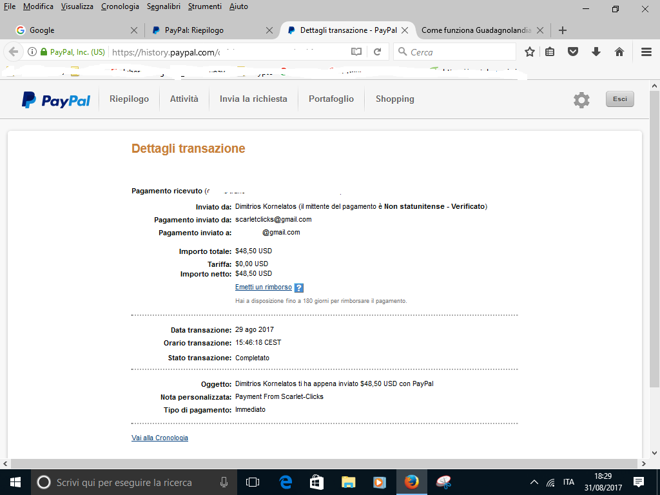Open the Cronologia menu

point(120,6)
